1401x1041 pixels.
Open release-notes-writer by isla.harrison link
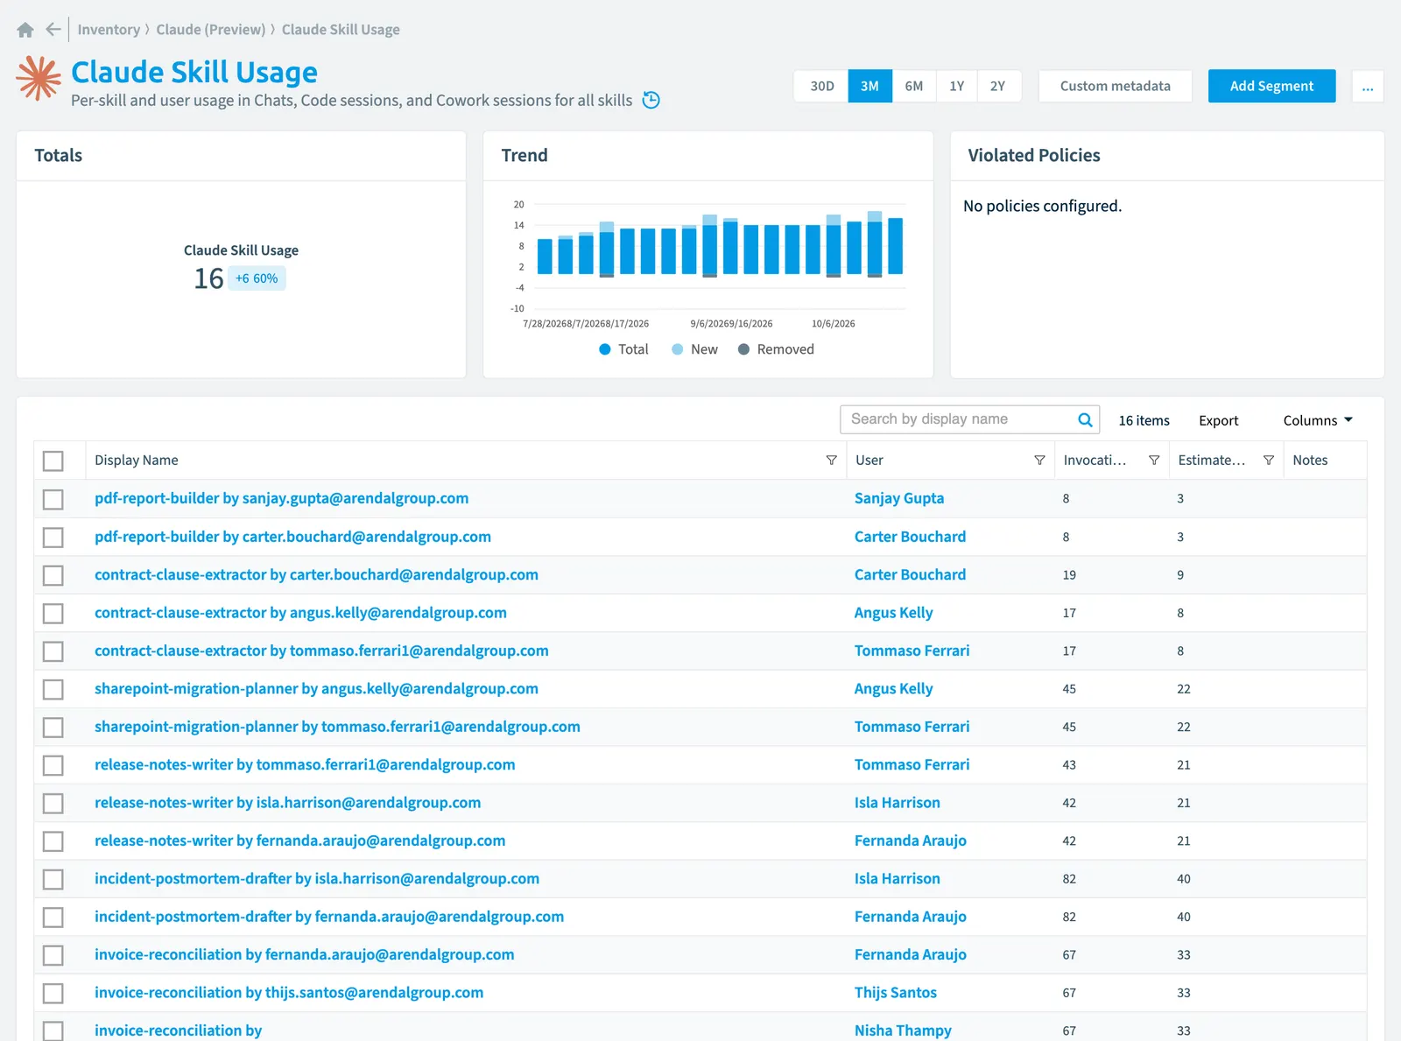click(x=287, y=803)
